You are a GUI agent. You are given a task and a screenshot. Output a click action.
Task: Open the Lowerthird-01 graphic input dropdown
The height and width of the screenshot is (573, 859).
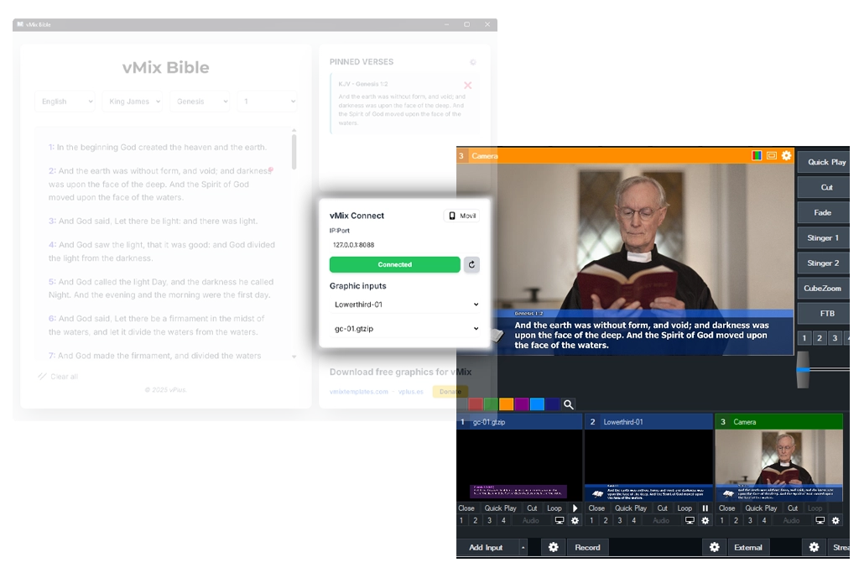pyautogui.click(x=404, y=305)
